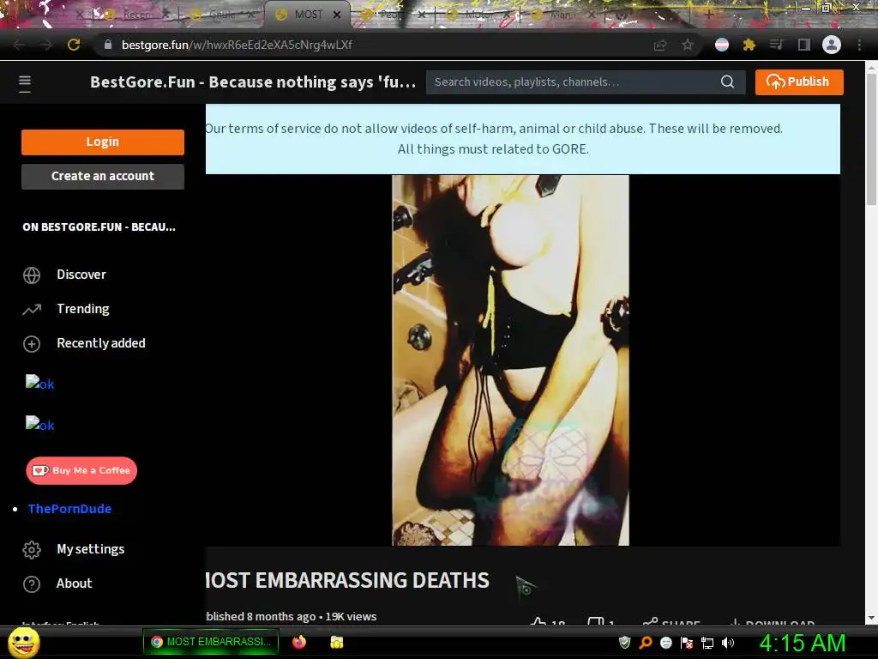Click the Discover globe icon
This screenshot has width=878, height=659.
(x=32, y=275)
